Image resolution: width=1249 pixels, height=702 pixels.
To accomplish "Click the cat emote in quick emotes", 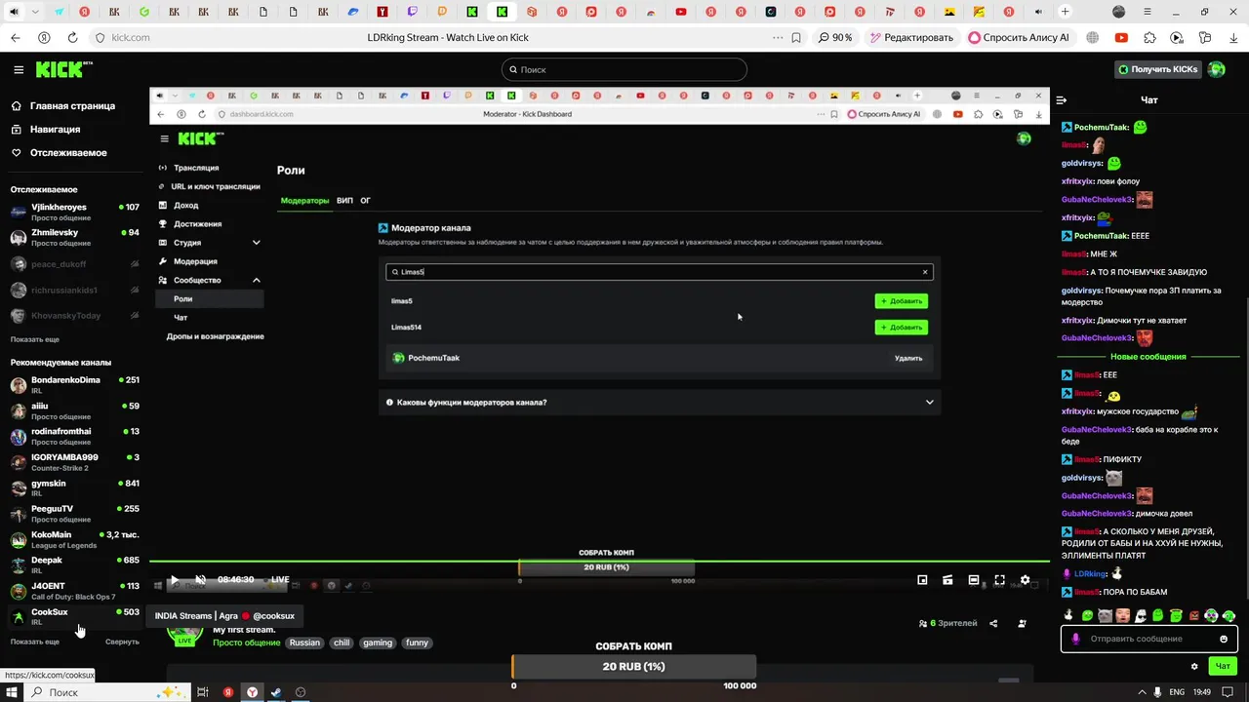I will (x=1105, y=616).
